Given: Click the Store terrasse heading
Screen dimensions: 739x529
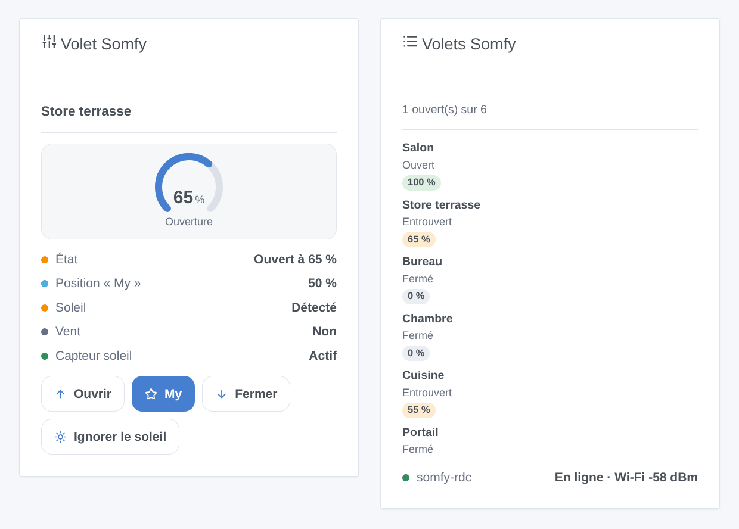Looking at the screenshot, I should (x=86, y=111).
